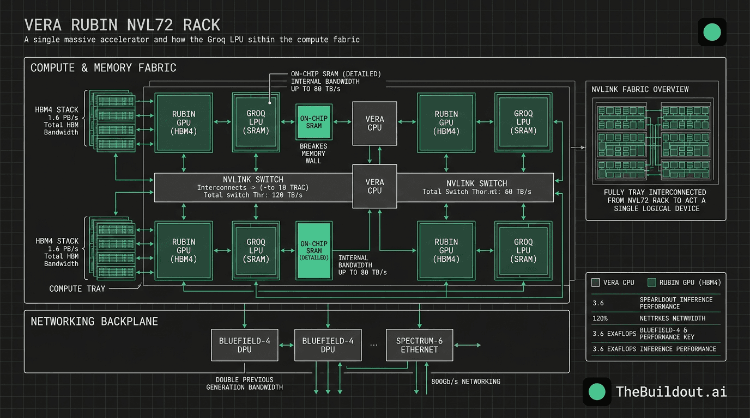The image size is (750, 418).
Task: Open the TheBuildout.ai link
Action: (672, 391)
